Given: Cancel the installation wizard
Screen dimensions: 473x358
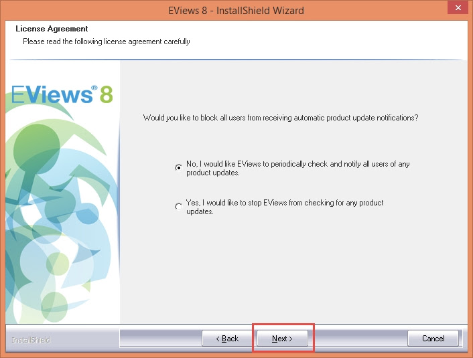Looking at the screenshot, I should tap(433, 339).
